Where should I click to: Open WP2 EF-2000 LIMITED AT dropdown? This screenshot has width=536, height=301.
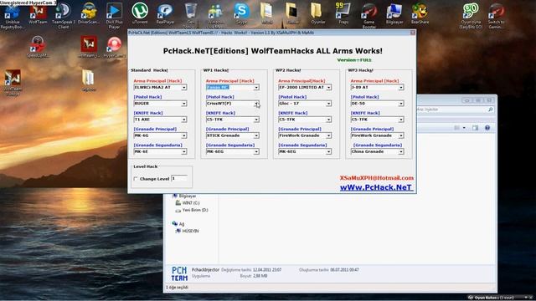pyautogui.click(x=329, y=88)
